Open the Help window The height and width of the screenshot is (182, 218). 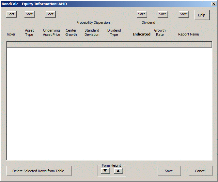click(x=202, y=15)
